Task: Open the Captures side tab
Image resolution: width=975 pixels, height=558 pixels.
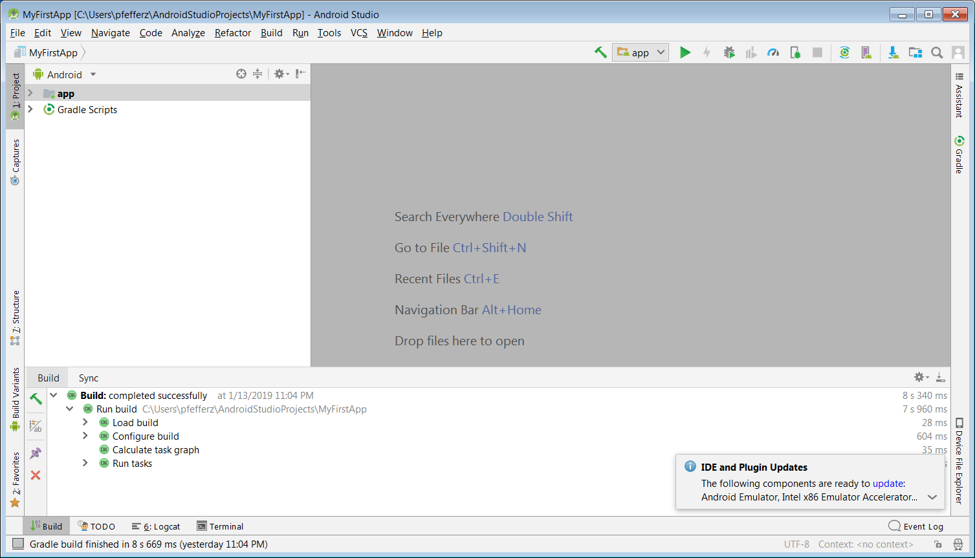Action: [16, 162]
